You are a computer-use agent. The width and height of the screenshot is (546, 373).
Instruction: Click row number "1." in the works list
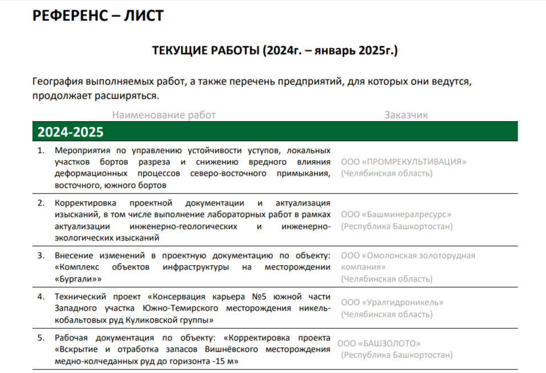pos(41,150)
